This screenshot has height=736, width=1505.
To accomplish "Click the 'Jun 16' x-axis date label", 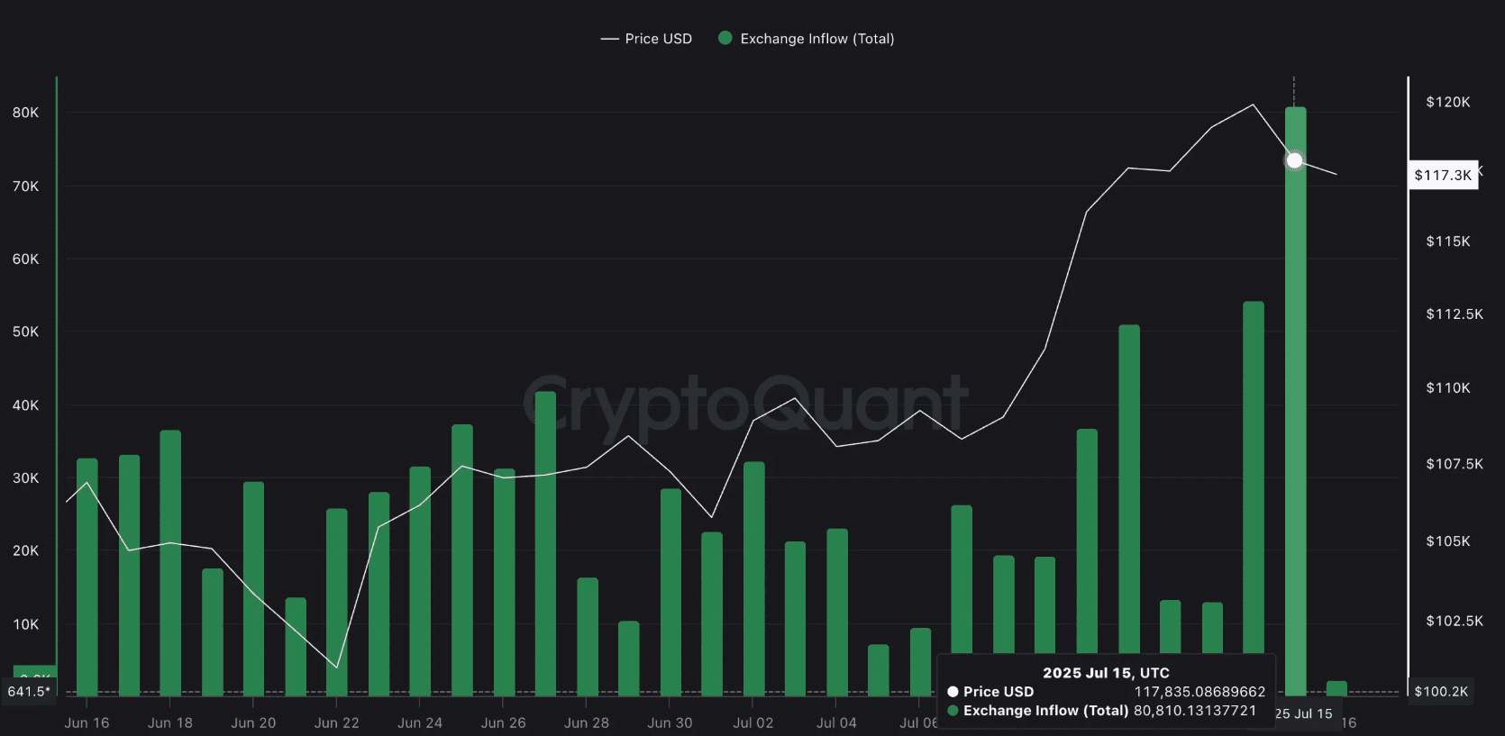I will (x=87, y=722).
